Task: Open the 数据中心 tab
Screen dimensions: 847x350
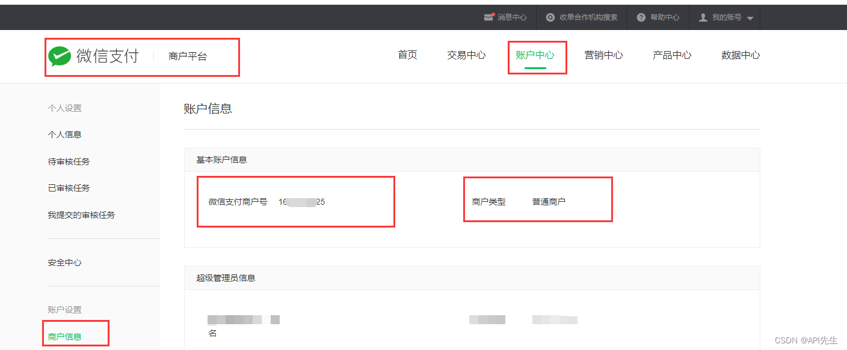Action: point(741,55)
